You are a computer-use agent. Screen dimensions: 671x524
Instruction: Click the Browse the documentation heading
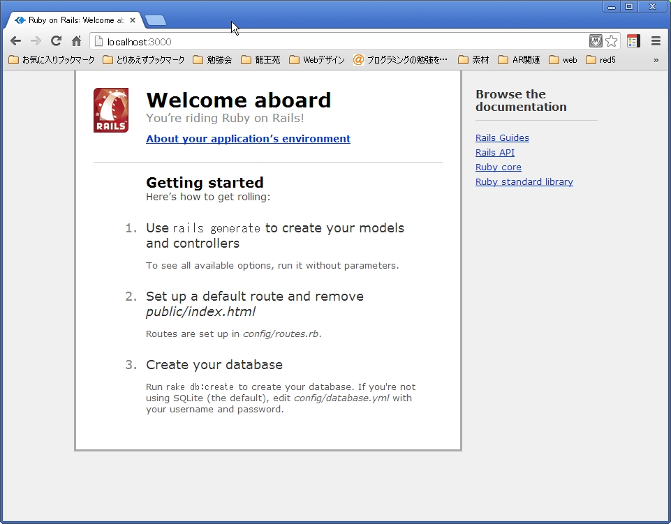pos(521,100)
